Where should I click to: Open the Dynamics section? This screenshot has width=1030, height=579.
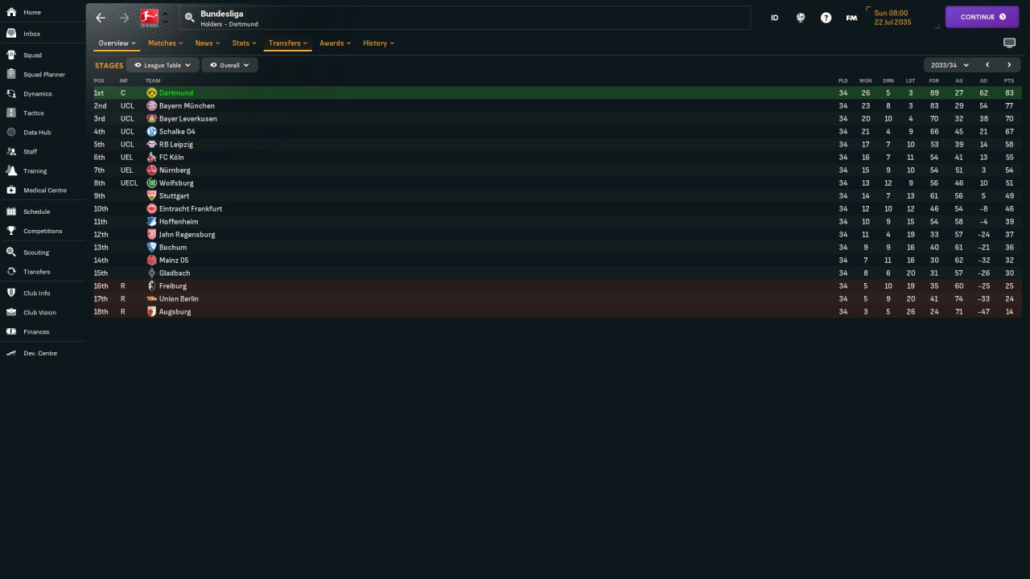[38, 94]
